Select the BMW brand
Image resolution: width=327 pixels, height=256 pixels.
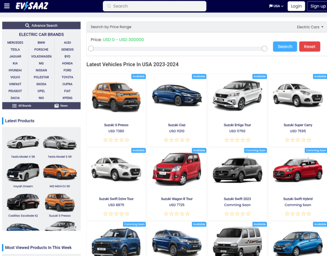[41, 43]
